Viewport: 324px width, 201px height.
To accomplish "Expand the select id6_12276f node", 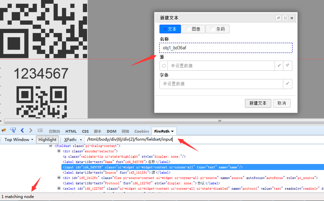I will click(x=59, y=188).
